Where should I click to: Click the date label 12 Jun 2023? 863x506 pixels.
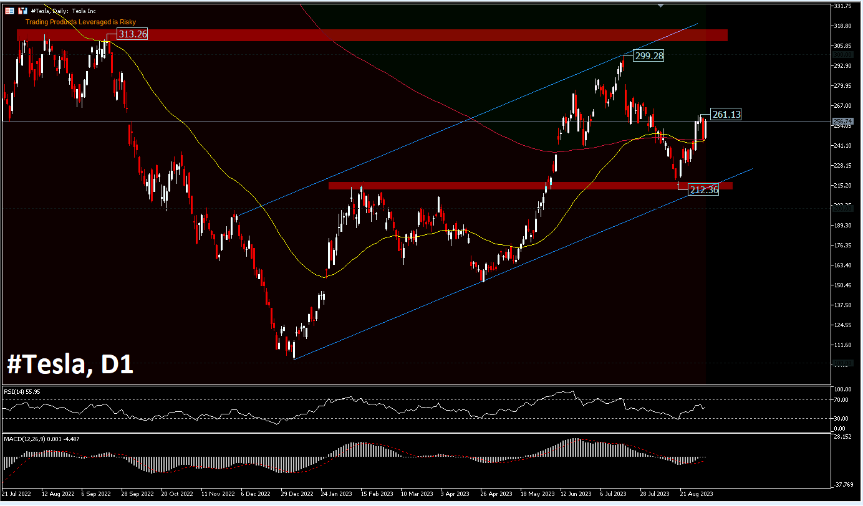point(576,494)
